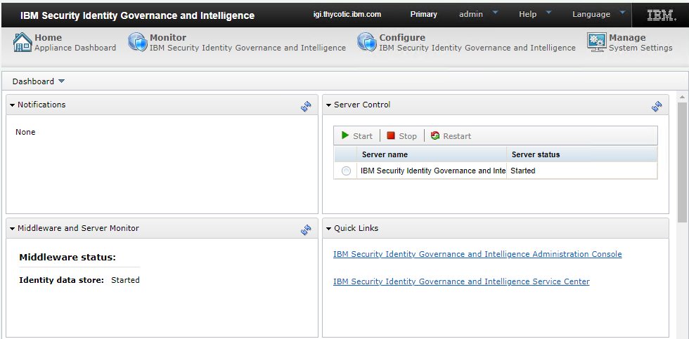Click the Monitor globe shield icon
Viewport: 689px width, 339px height.
click(138, 43)
